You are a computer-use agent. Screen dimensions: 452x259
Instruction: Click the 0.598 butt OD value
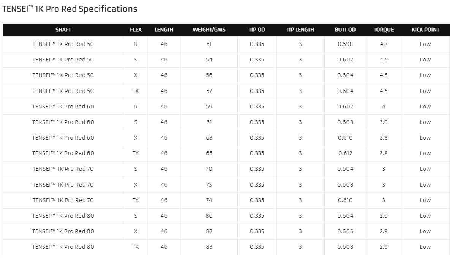click(x=345, y=44)
